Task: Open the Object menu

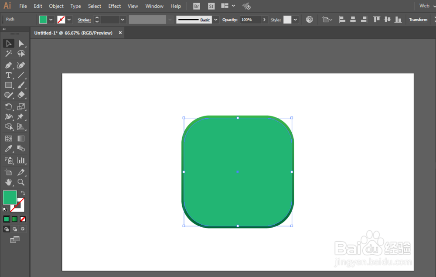Action: coord(56,6)
